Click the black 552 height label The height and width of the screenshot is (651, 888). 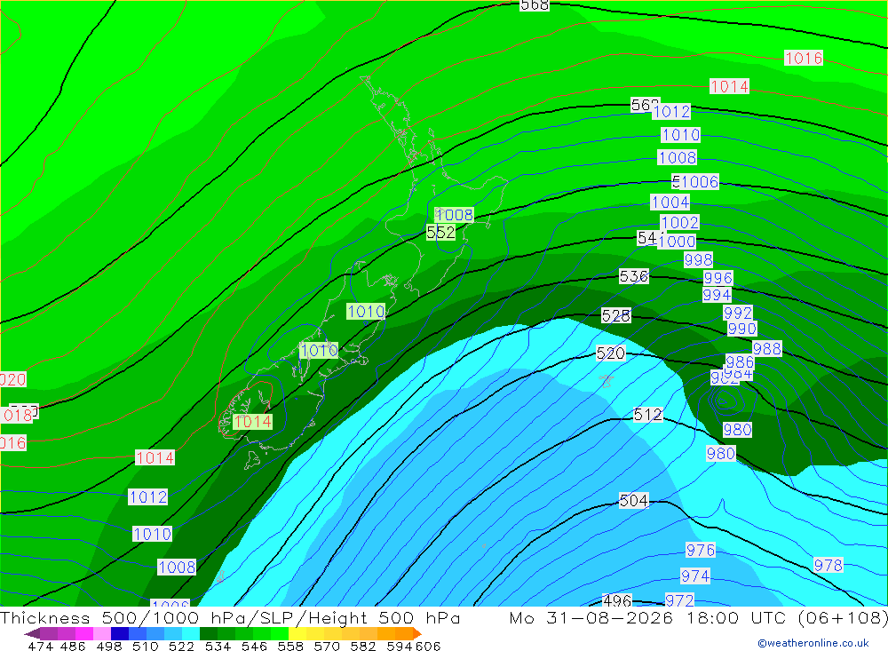(x=440, y=232)
